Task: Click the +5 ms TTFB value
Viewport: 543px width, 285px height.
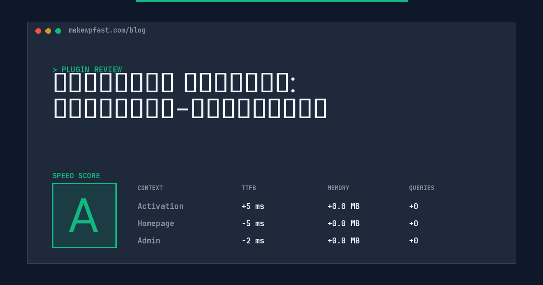Action: [x=253, y=206]
